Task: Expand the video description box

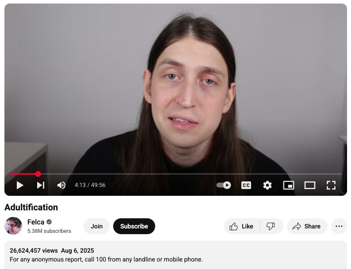Action: 176,255
